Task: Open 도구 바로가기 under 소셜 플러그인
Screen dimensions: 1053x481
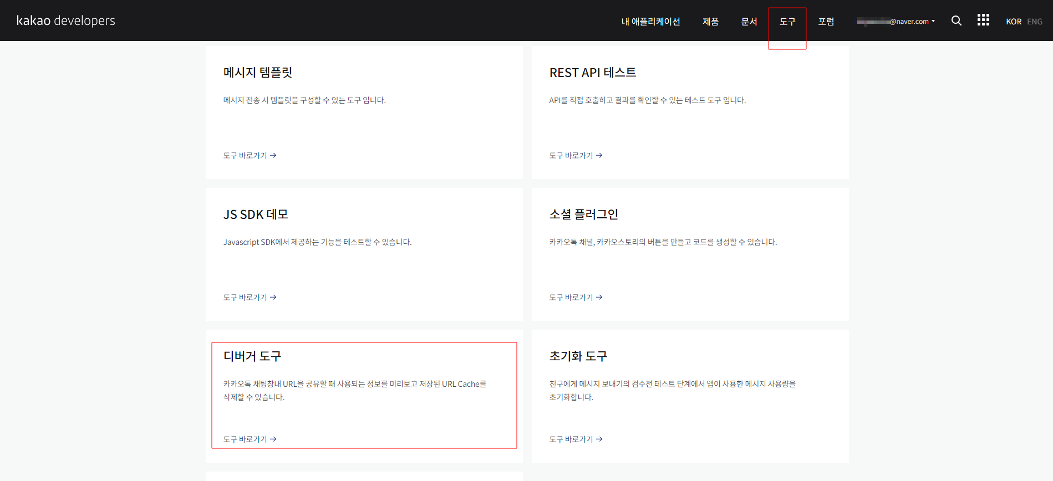Action: [x=576, y=298]
